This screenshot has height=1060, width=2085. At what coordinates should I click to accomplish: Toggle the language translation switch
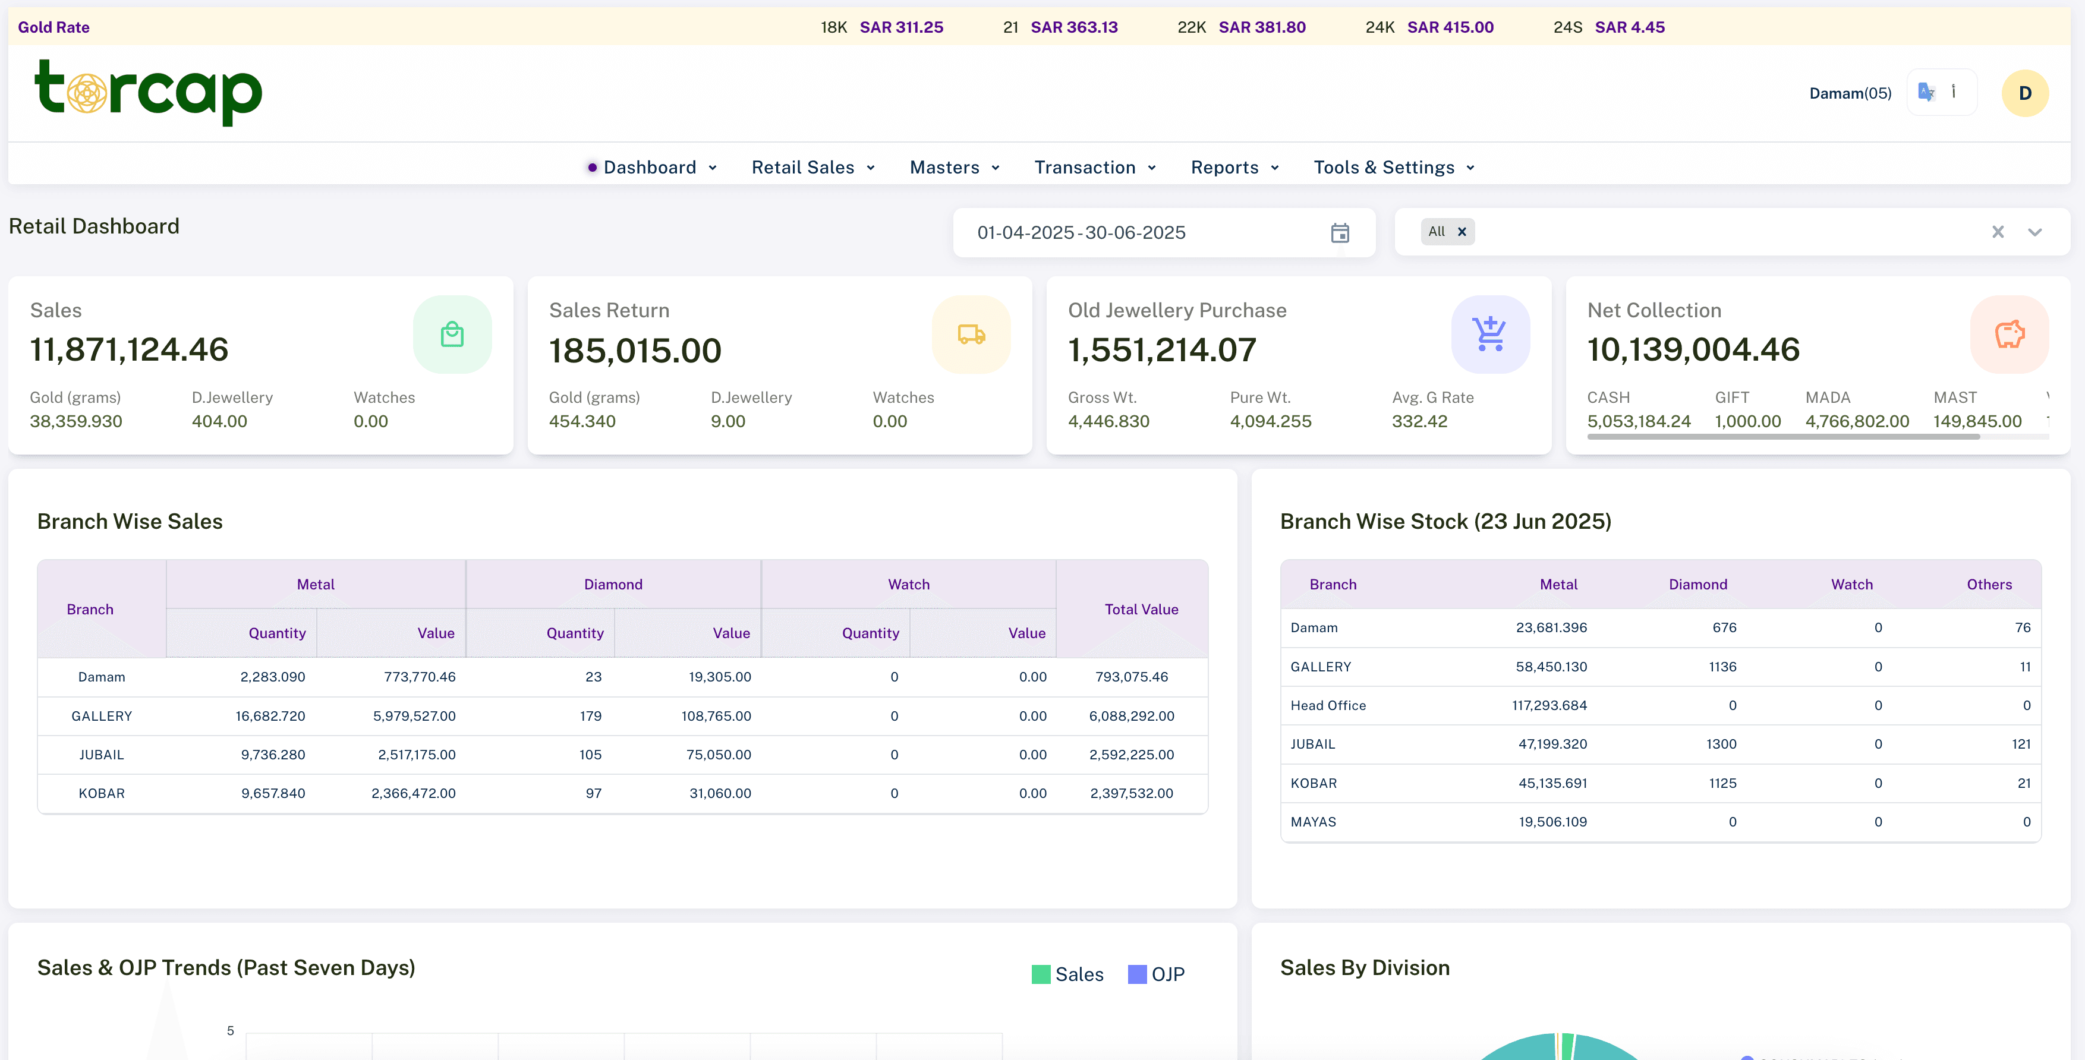[x=1926, y=92]
